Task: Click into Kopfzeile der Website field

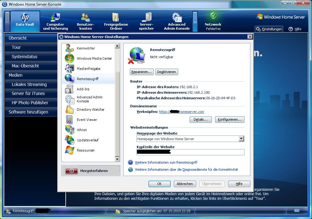Action: [190, 152]
